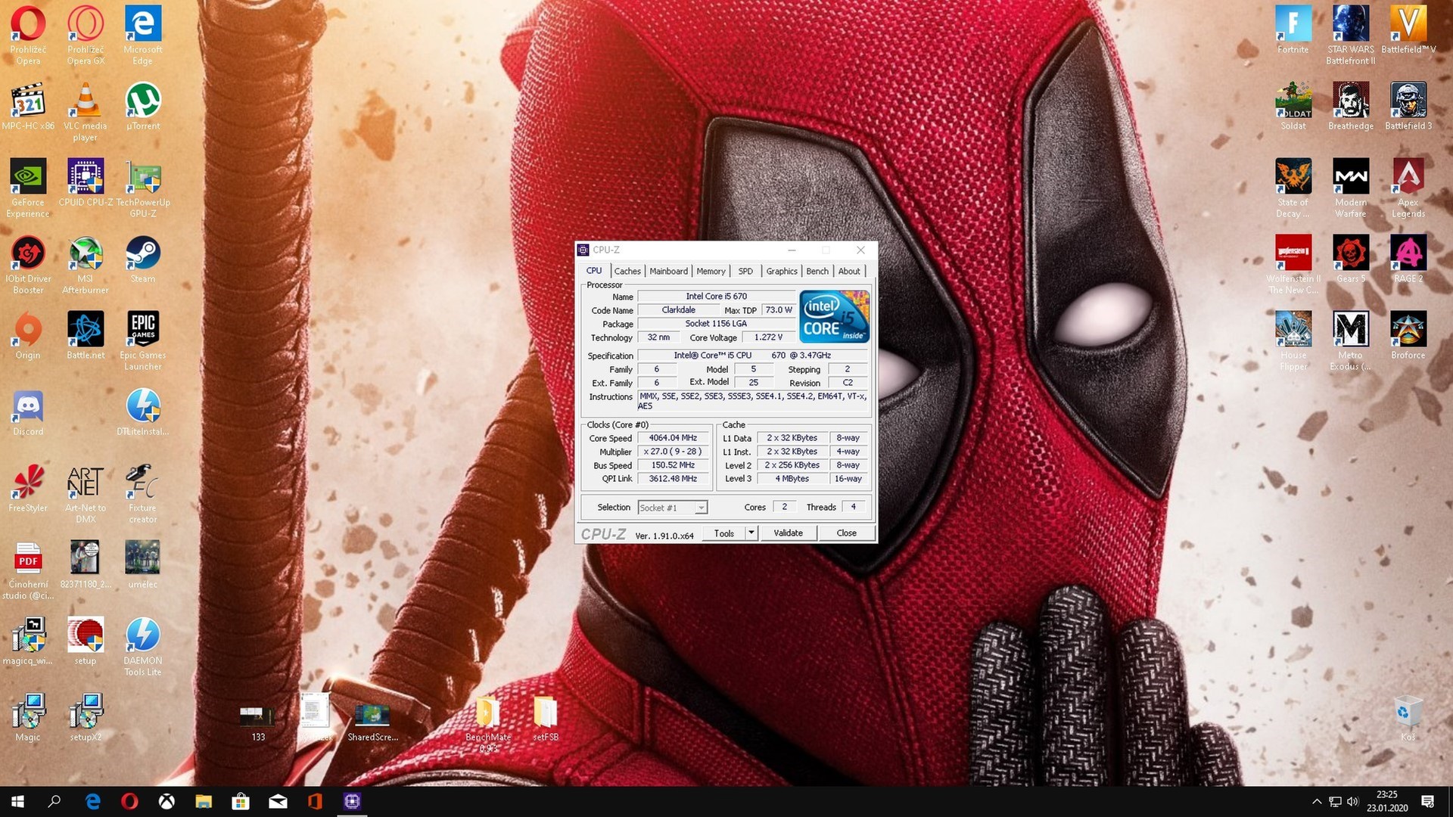
Task: Select the Gears 5 desktop icon
Action: 1351,259
